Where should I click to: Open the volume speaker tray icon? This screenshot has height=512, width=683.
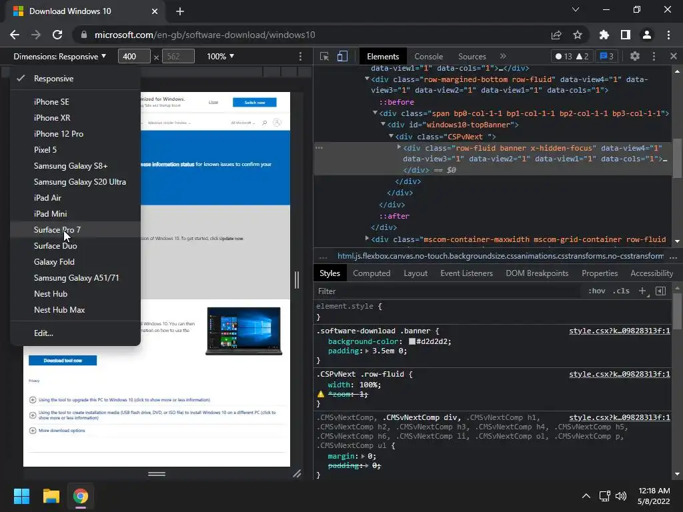coord(621,496)
